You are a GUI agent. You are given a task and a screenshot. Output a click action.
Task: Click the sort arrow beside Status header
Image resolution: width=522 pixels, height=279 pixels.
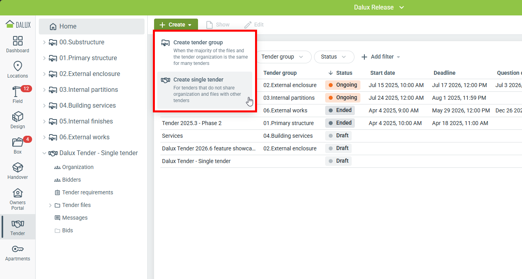point(331,73)
